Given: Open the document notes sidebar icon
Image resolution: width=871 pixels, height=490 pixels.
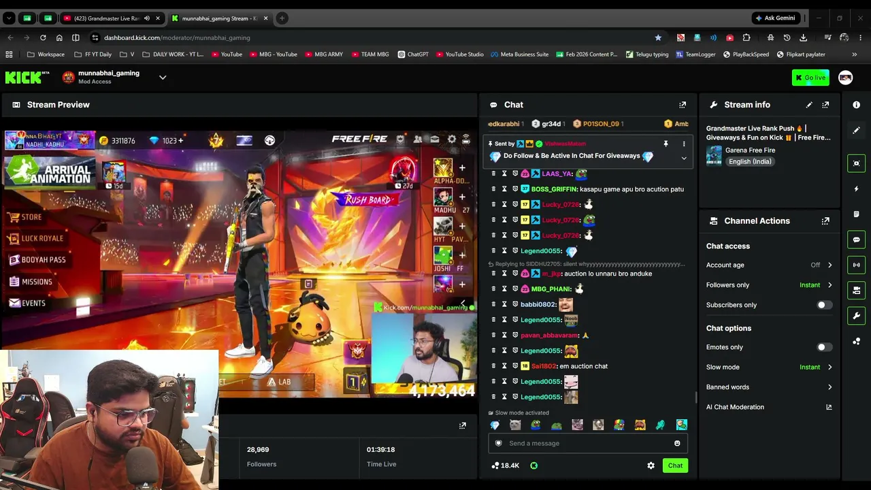Looking at the screenshot, I should tap(857, 214).
